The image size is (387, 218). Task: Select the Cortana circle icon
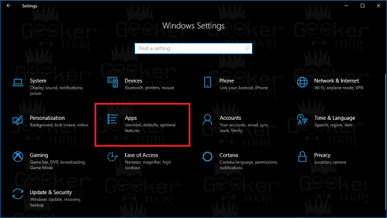207,157
